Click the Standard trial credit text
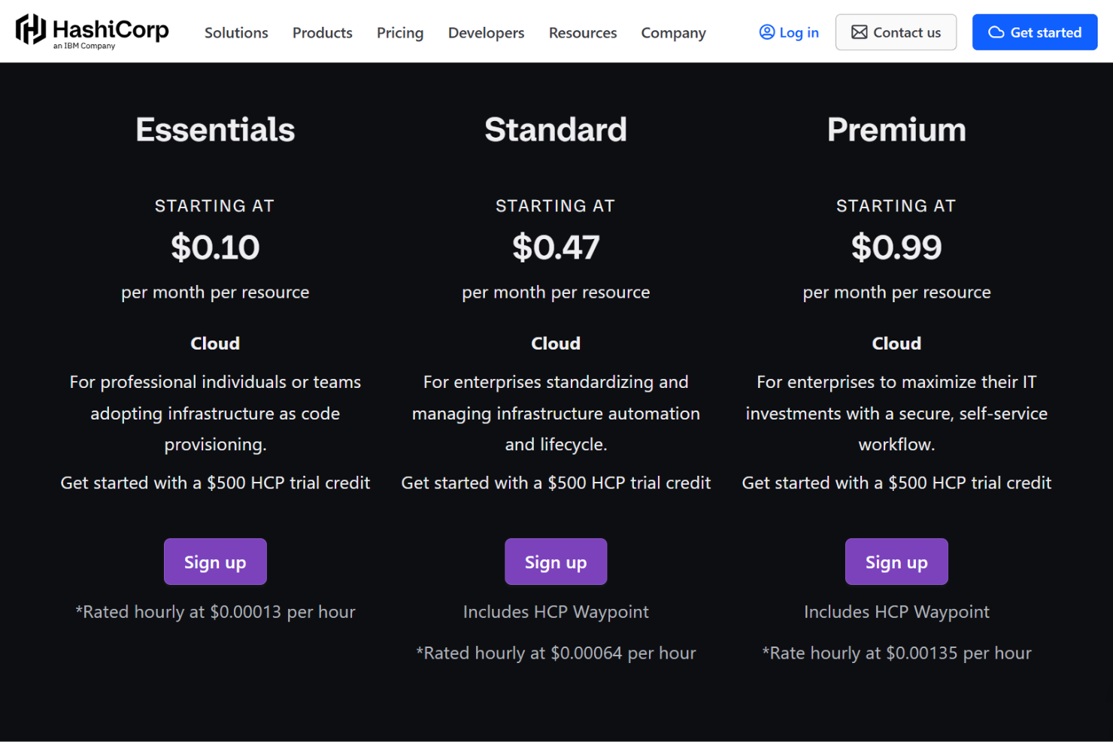Image resolution: width=1113 pixels, height=742 pixels. tap(556, 483)
